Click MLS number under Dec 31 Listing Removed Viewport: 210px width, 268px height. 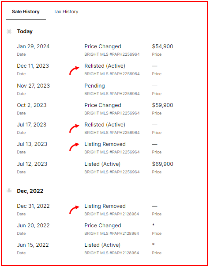click(112, 214)
